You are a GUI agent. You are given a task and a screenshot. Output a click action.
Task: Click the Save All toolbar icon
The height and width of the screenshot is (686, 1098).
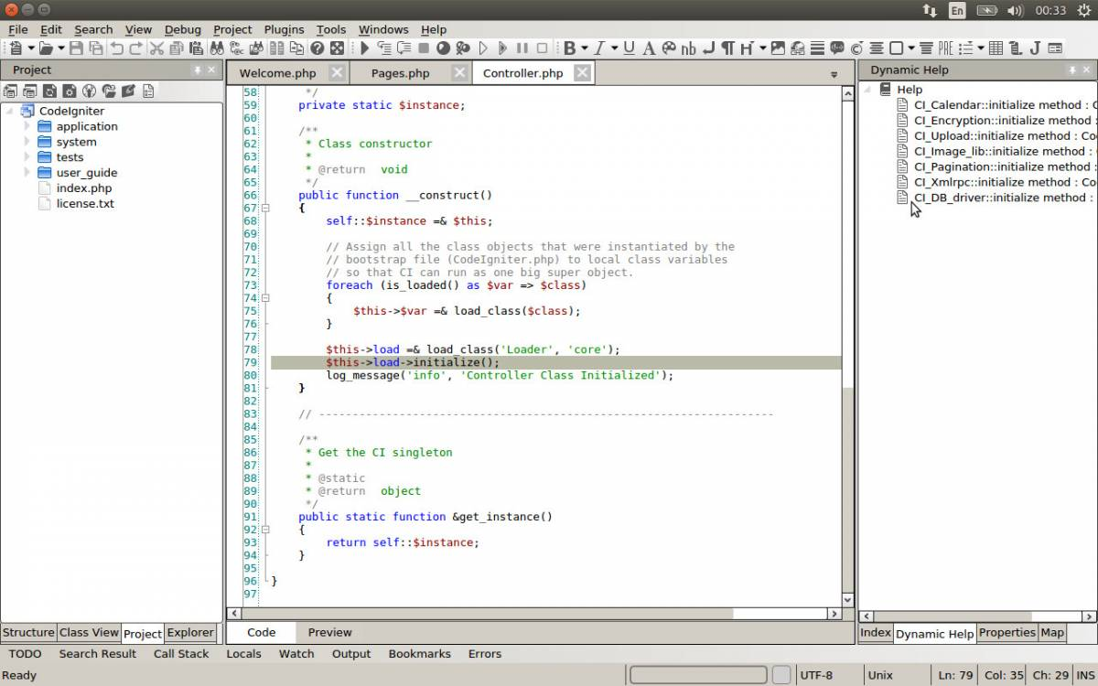(x=95, y=48)
